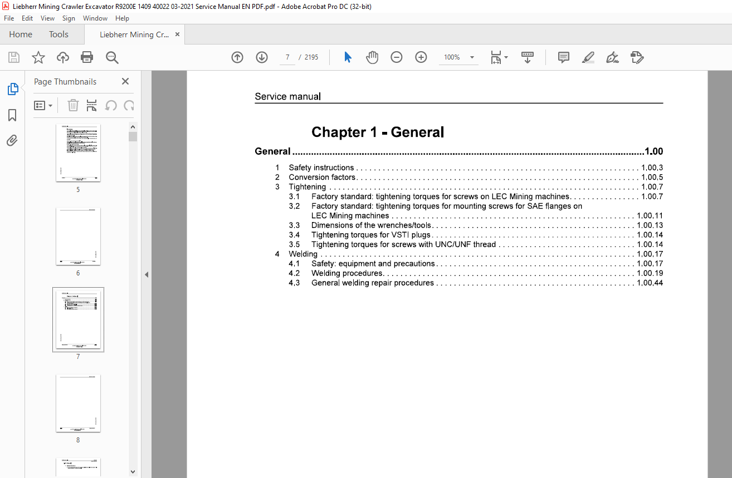Collapse the navigation pane with the arrow
The image size is (732, 478).
pyautogui.click(x=147, y=274)
